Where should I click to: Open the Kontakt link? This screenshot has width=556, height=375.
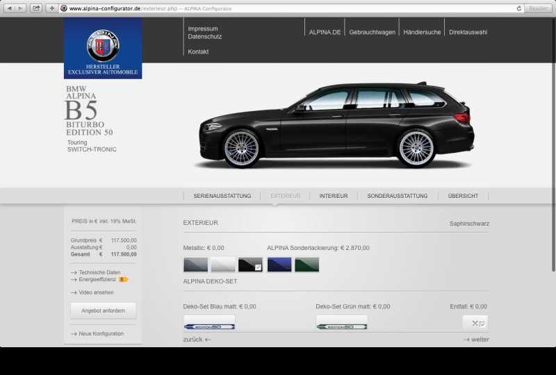coord(198,52)
